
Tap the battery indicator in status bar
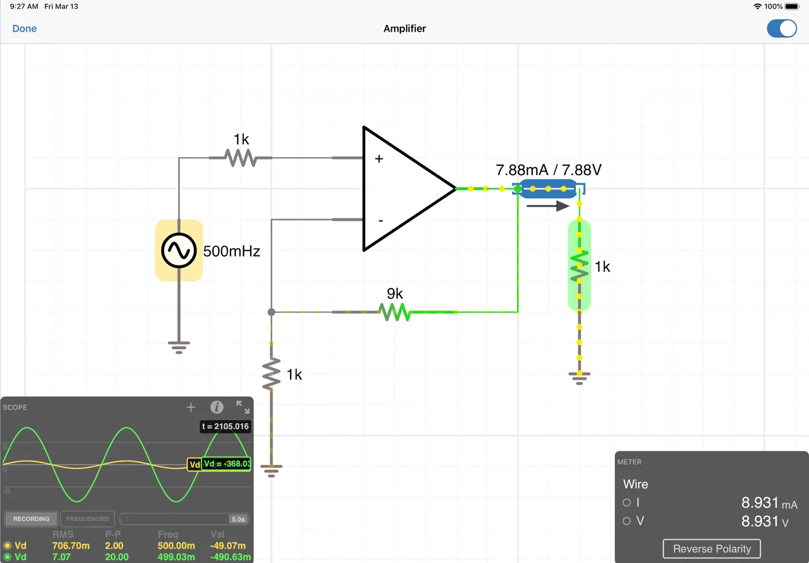pos(792,6)
